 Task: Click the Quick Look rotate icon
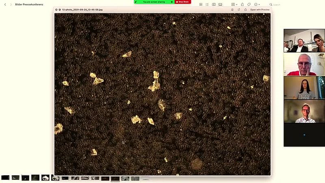[239, 9]
